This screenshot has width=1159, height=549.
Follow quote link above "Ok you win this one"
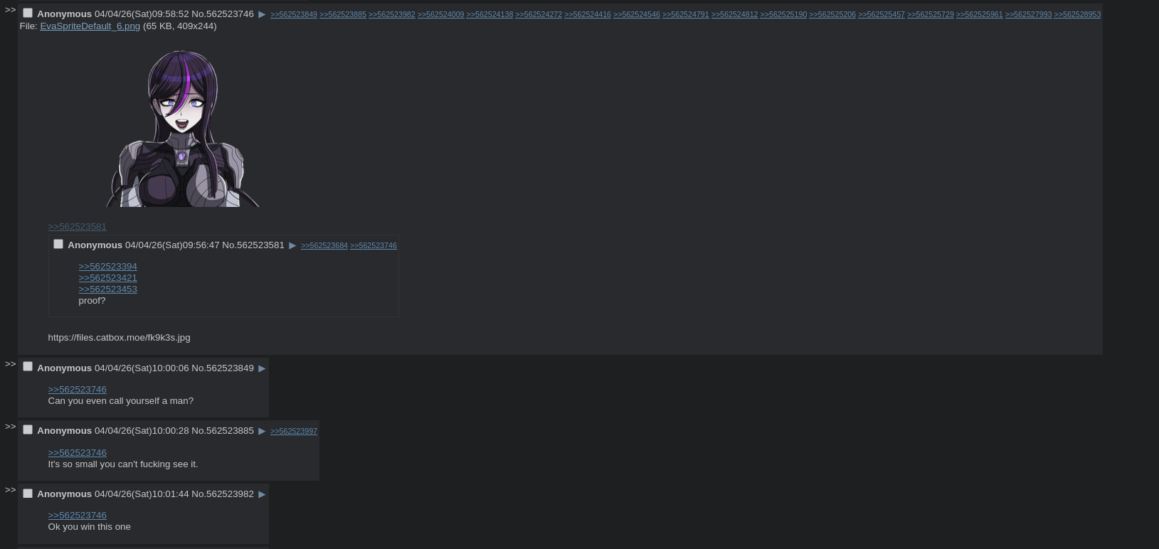click(77, 515)
